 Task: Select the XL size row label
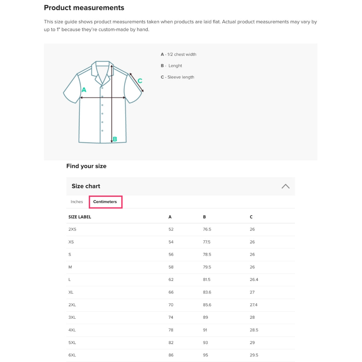(71, 292)
